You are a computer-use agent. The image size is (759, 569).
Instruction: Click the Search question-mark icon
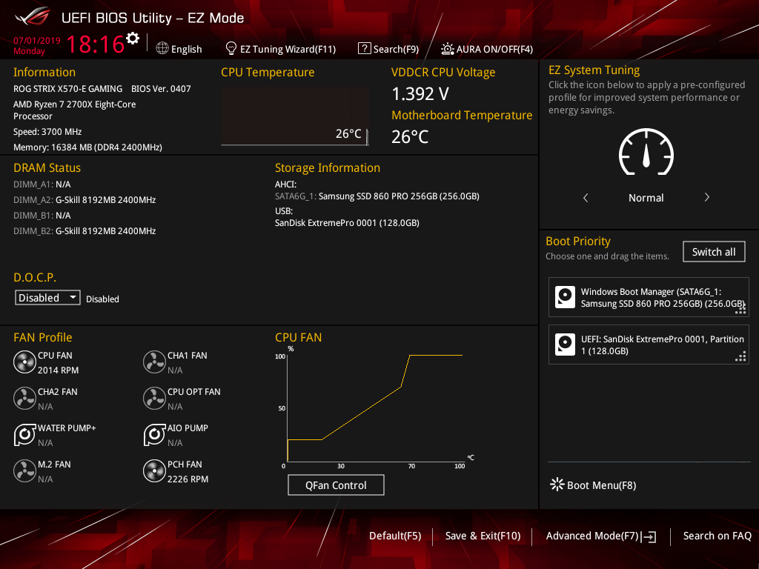pyautogui.click(x=364, y=48)
